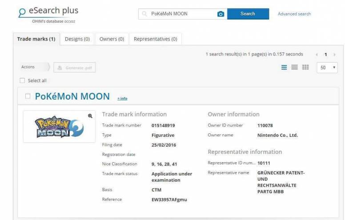
Task: Open the Advanced search link
Action: tap(294, 14)
